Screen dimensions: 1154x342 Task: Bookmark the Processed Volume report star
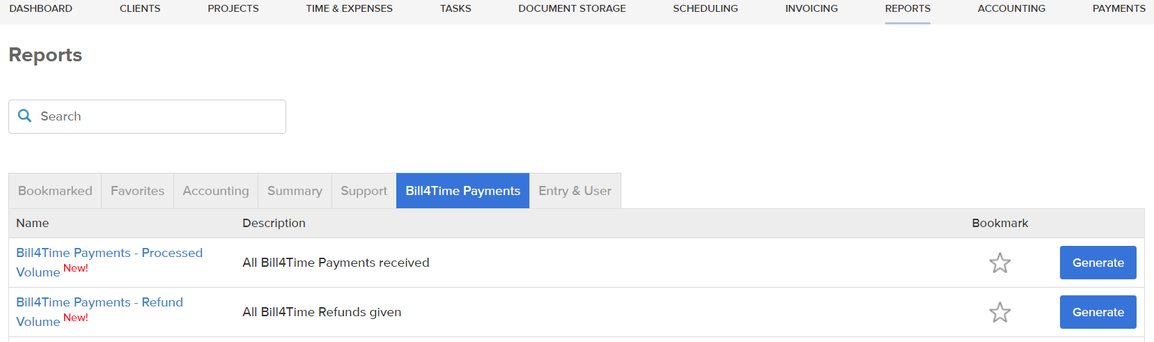tap(1000, 263)
